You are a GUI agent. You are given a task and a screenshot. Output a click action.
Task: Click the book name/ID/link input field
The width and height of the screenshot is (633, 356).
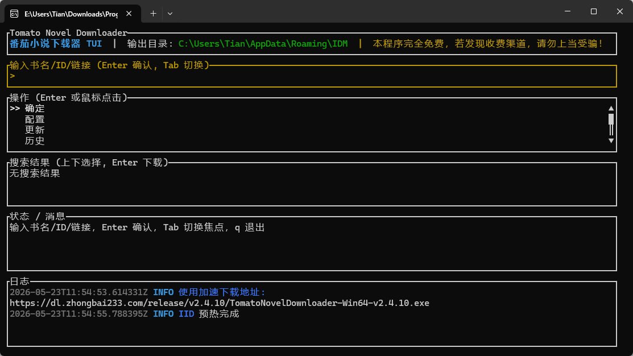[x=312, y=76]
